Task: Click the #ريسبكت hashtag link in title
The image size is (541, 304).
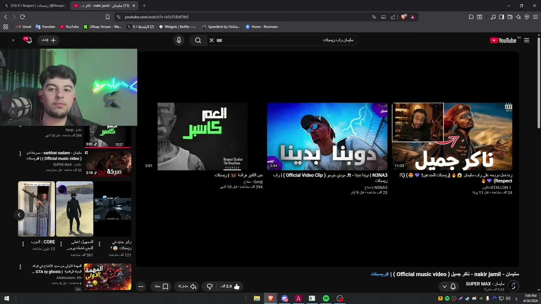Action: coord(380,274)
